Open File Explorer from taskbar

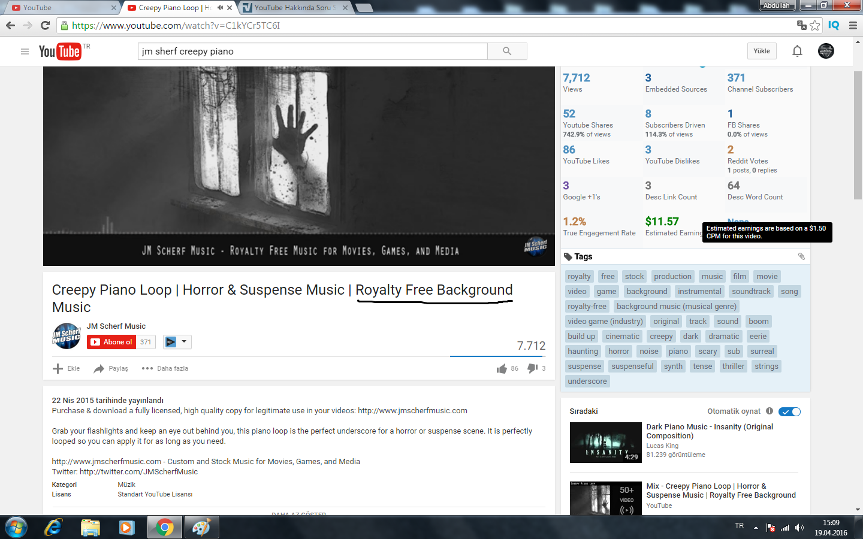tap(90, 527)
